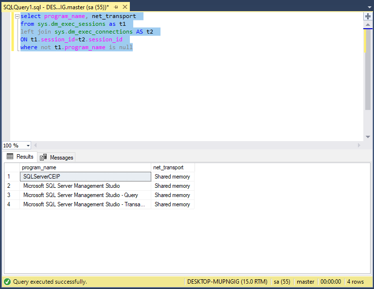Open the 100 % zoom dropdown

pos(28,145)
